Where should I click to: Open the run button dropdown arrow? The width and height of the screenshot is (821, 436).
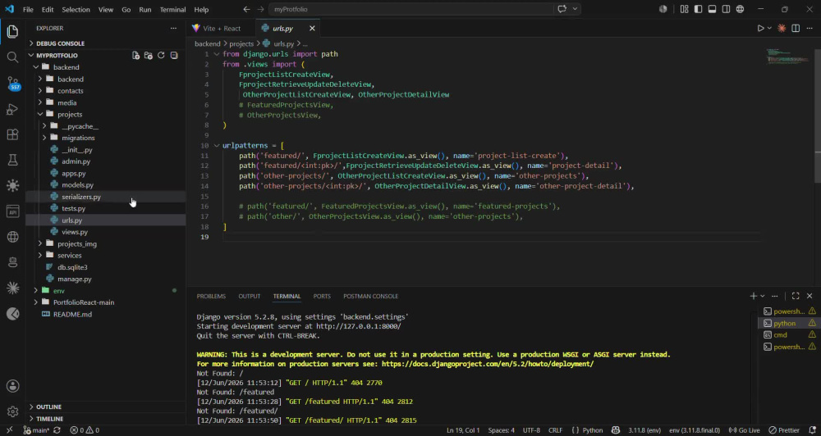(769, 28)
